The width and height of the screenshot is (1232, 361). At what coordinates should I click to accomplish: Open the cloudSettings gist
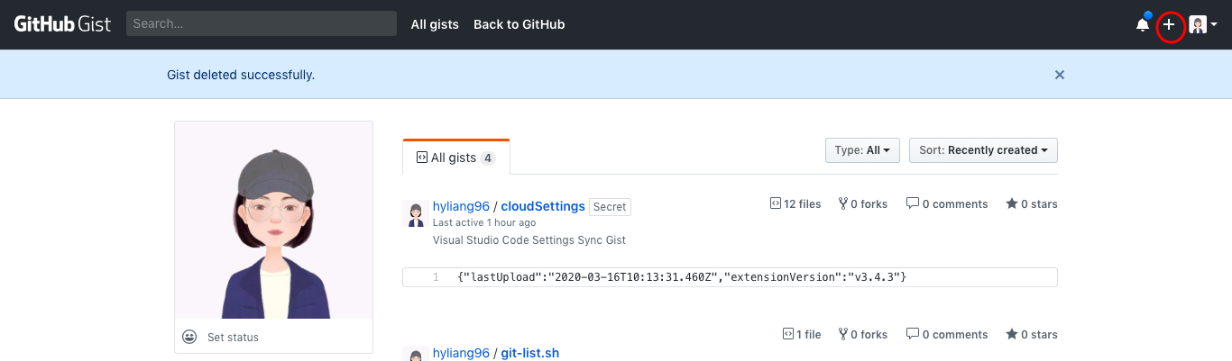pyautogui.click(x=543, y=206)
